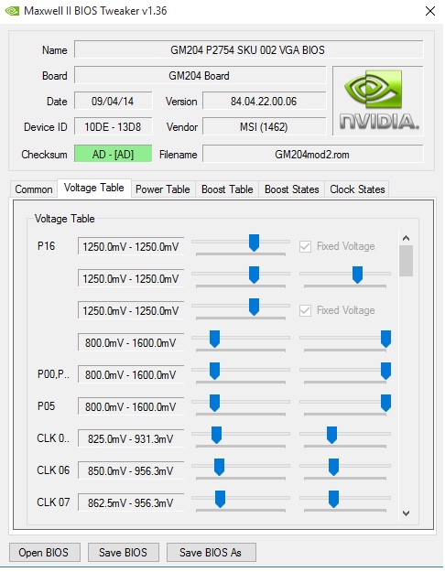Click the Save BIOS As button

211,552
